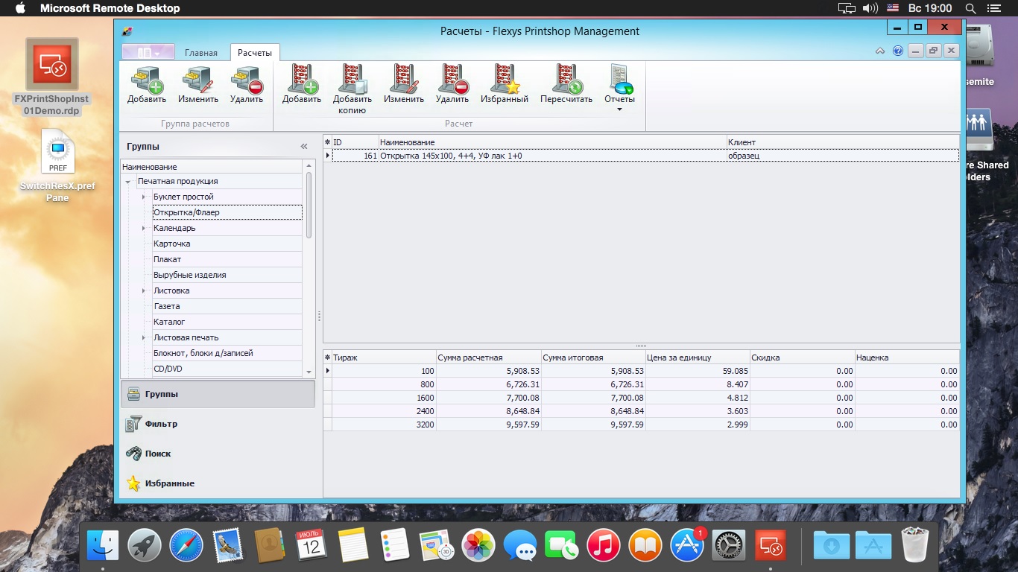Mark calculation as Избранный
Screen dimensions: 1018x572
tap(505, 85)
